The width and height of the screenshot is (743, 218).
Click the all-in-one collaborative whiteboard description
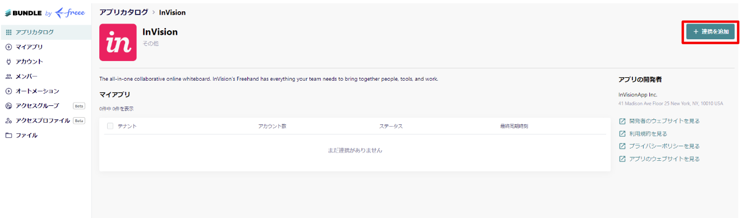tap(269, 79)
